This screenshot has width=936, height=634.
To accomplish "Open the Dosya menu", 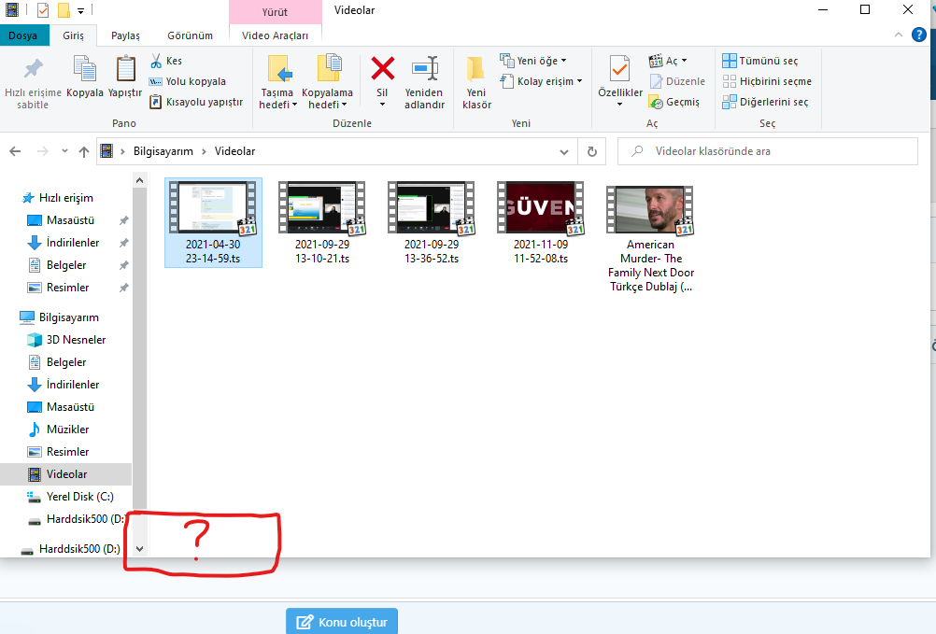I will point(22,35).
